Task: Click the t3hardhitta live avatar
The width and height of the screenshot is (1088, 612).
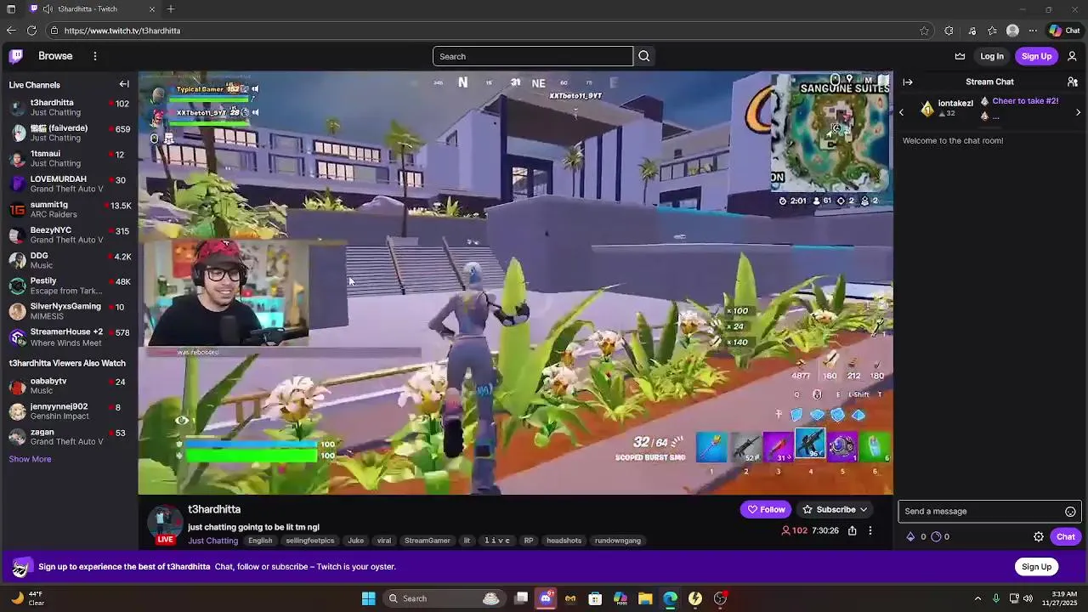Action: pos(165,524)
